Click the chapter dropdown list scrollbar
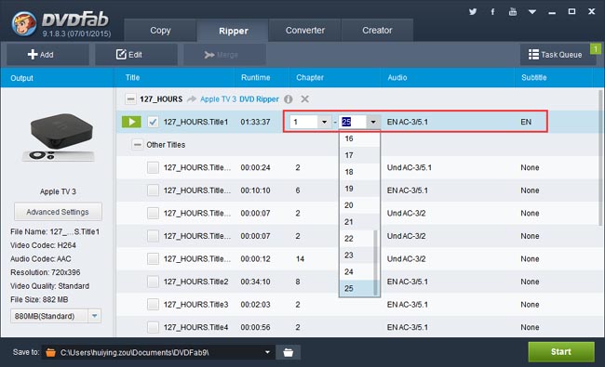This screenshot has width=605, height=367. (x=376, y=262)
